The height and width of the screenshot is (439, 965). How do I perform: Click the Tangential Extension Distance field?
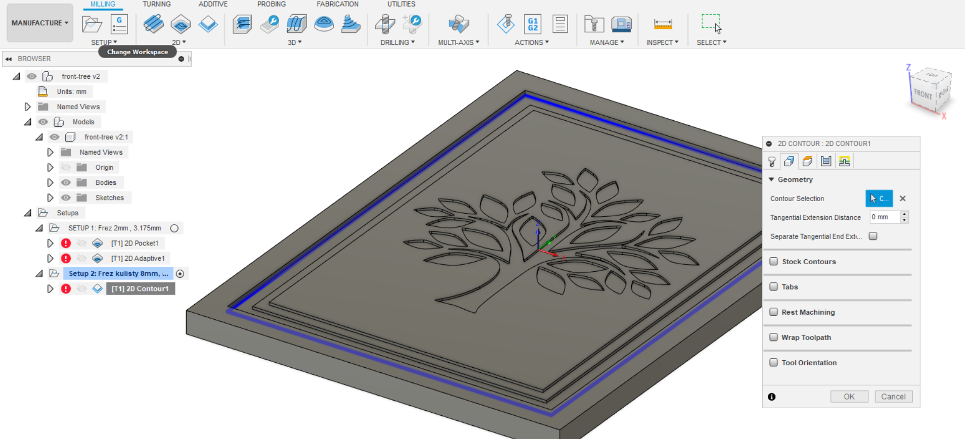tap(885, 217)
